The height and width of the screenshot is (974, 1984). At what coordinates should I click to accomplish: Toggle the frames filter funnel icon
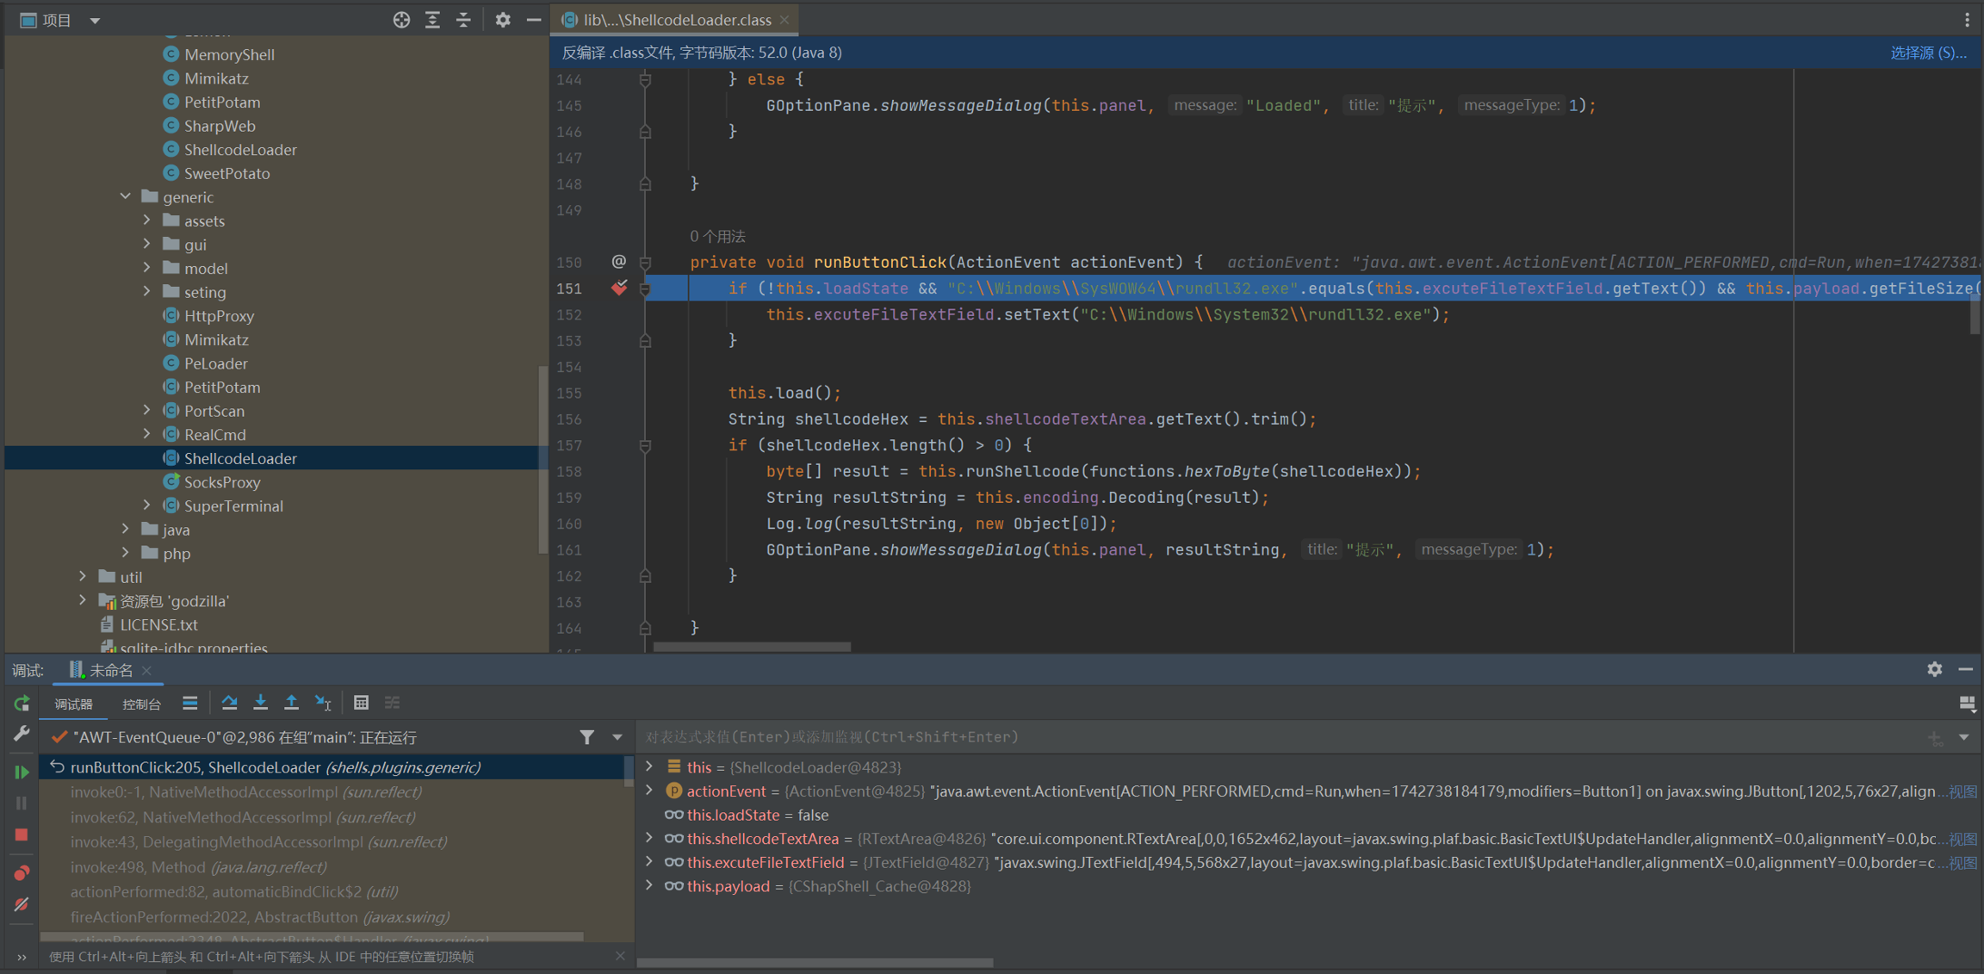point(586,737)
